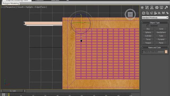Select the Space Warps category icon
170x96 pixels.
pyautogui.click(x=163, y=13)
